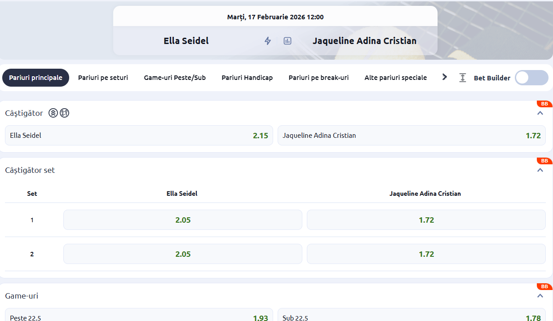553x321 pixels.
Task: Click the lightning bolt icon between player names
Action: coord(268,41)
